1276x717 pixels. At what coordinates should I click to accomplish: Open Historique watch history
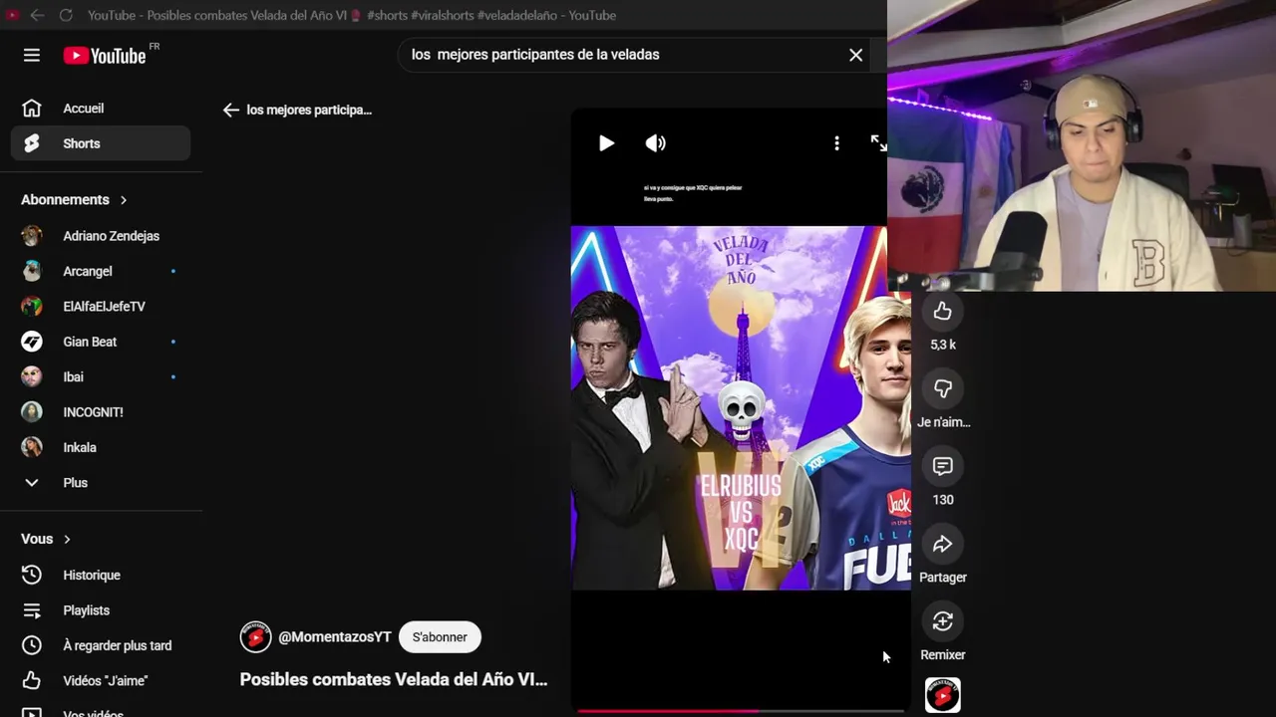pos(101,576)
